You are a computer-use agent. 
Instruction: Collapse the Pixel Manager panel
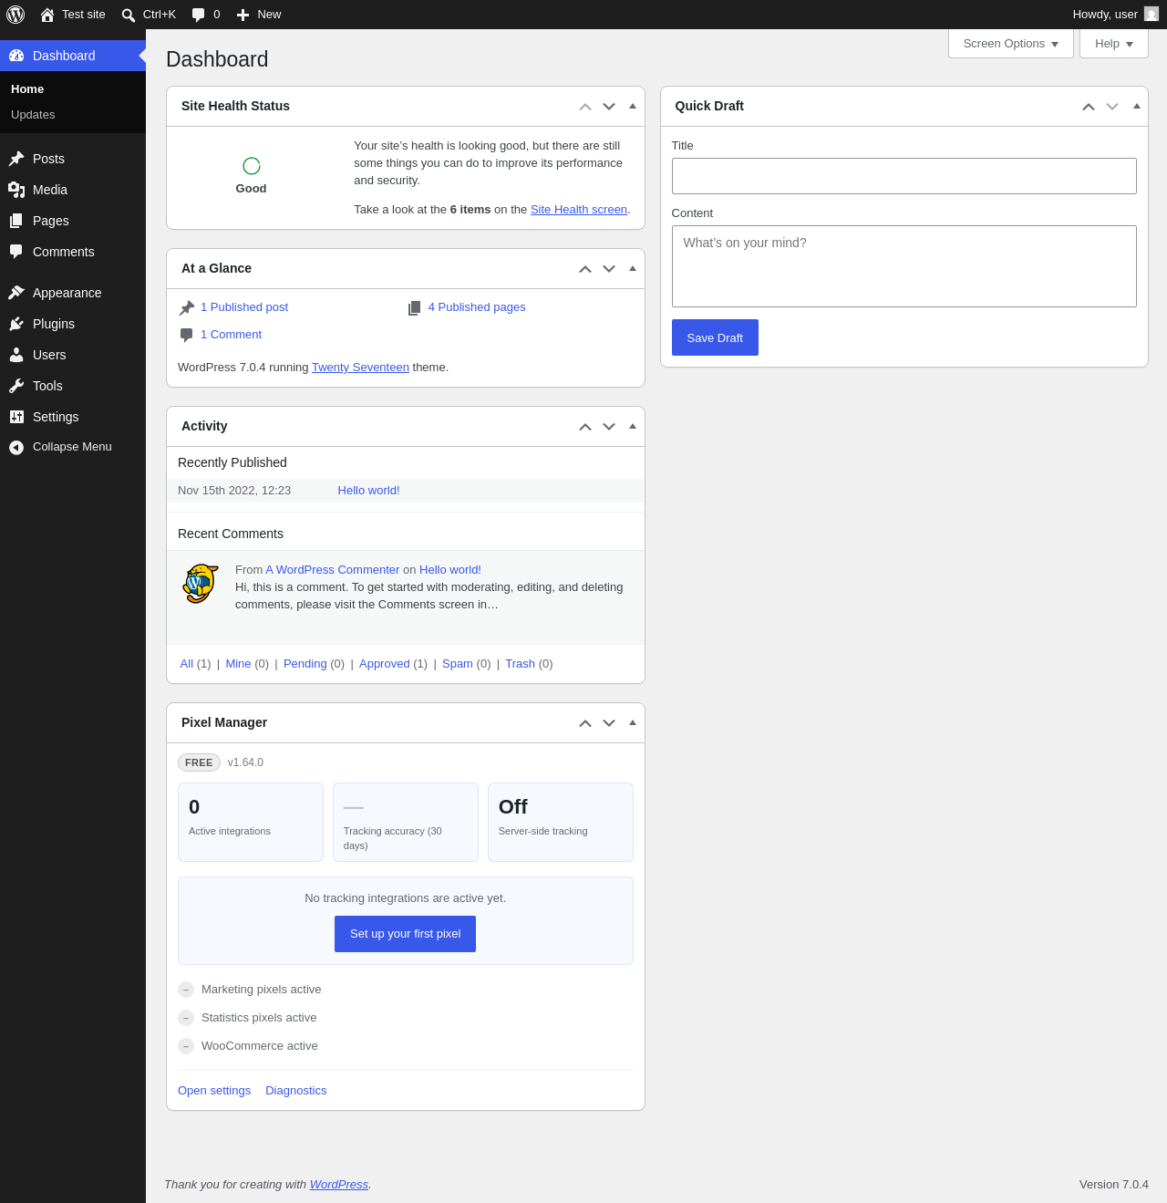tap(633, 723)
